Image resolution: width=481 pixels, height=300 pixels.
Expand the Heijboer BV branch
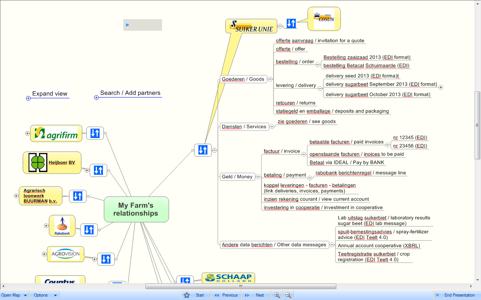tap(87, 170)
